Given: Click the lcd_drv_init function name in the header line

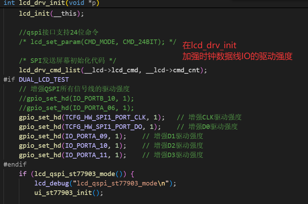Looking at the screenshot, I should (x=42, y=3).
